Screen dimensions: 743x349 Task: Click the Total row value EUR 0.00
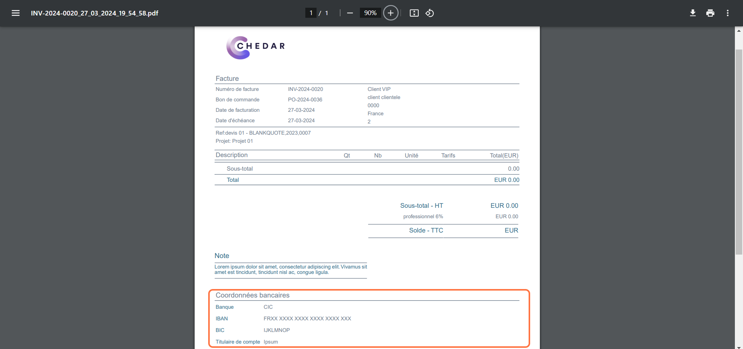507,180
